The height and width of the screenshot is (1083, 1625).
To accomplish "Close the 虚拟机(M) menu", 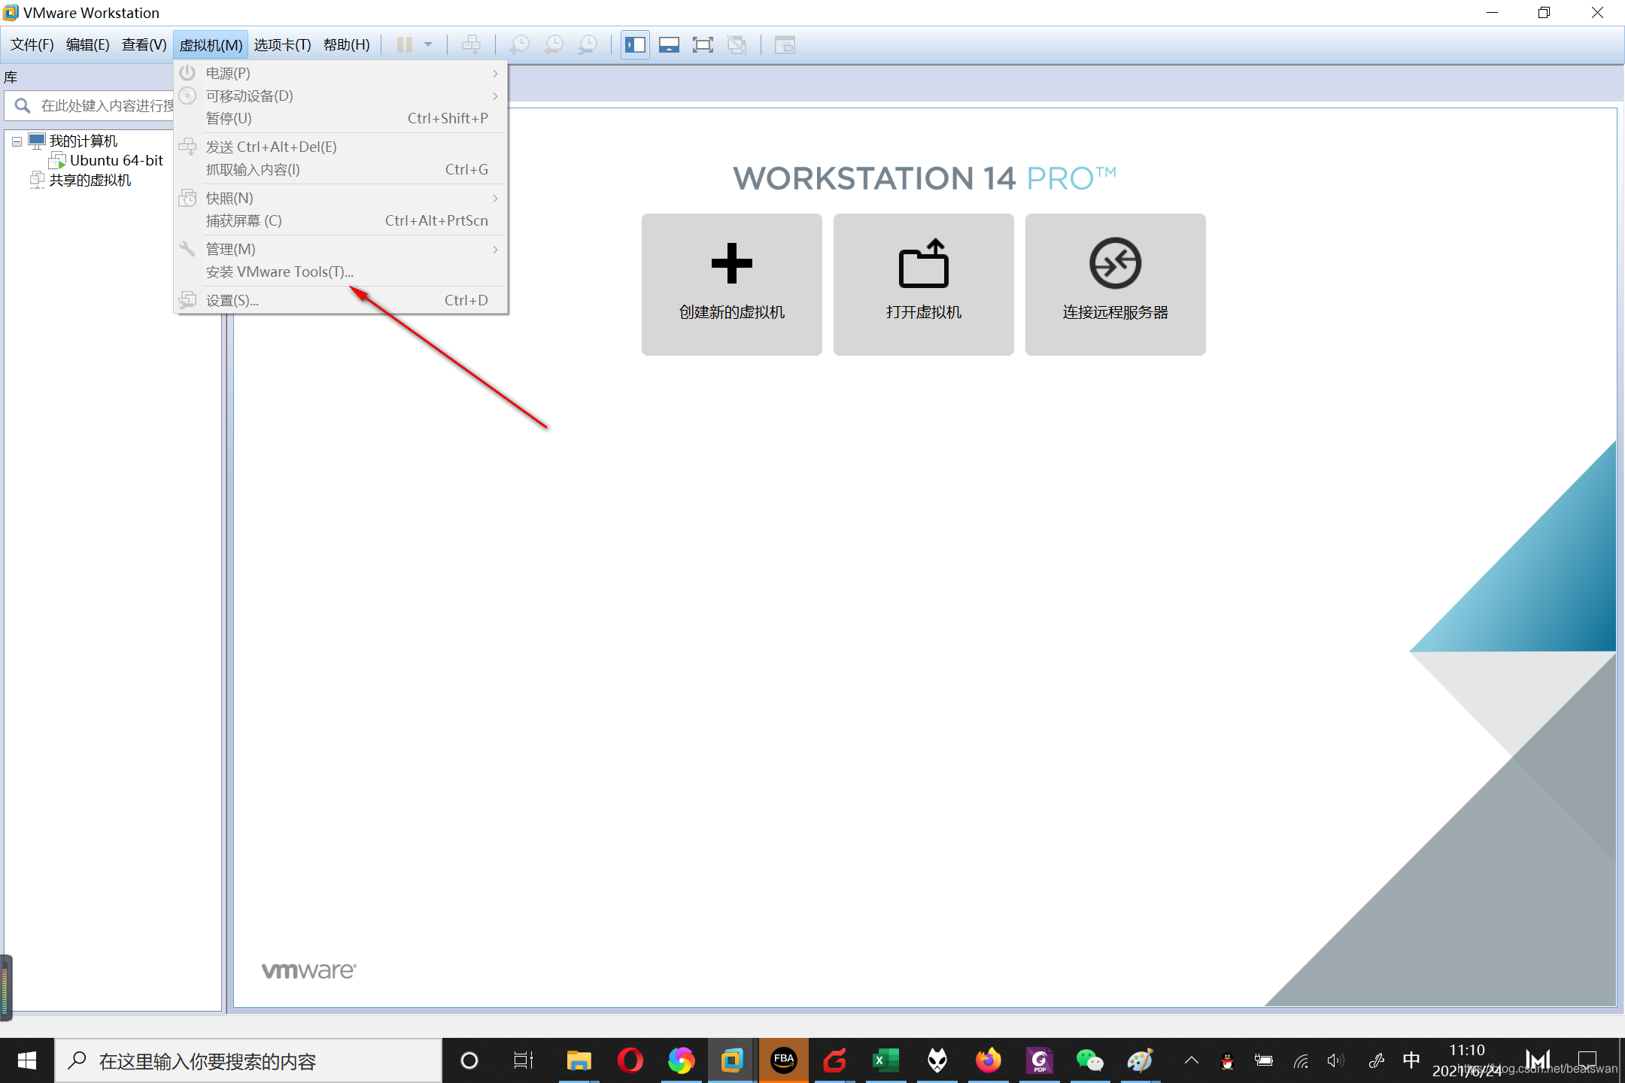I will [211, 45].
